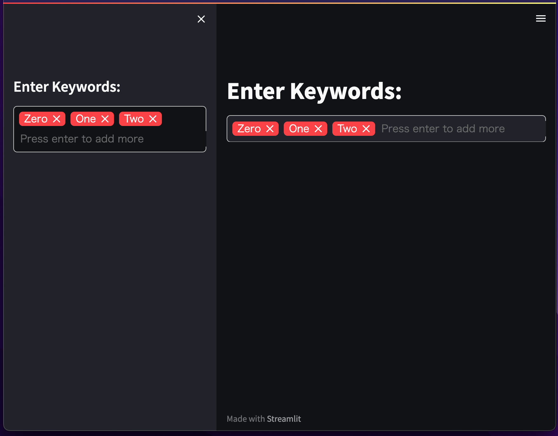Click the 'Made with' footer text
This screenshot has width=558, height=436.
pos(246,419)
